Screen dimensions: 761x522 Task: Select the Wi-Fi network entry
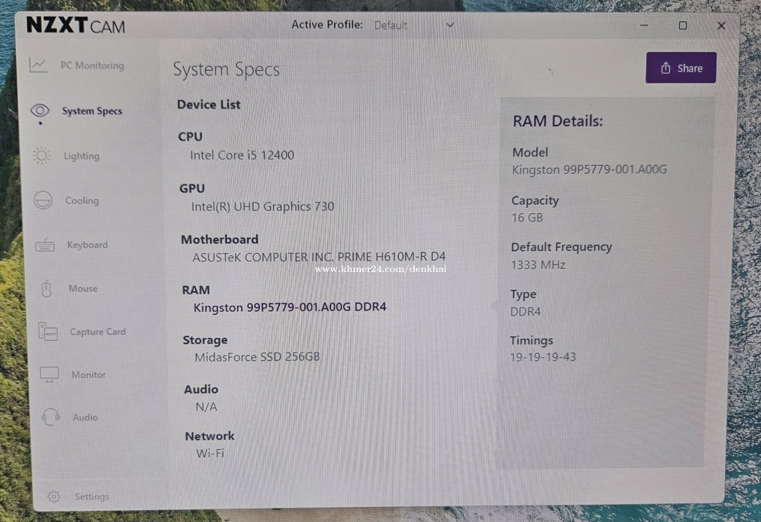pos(210,453)
